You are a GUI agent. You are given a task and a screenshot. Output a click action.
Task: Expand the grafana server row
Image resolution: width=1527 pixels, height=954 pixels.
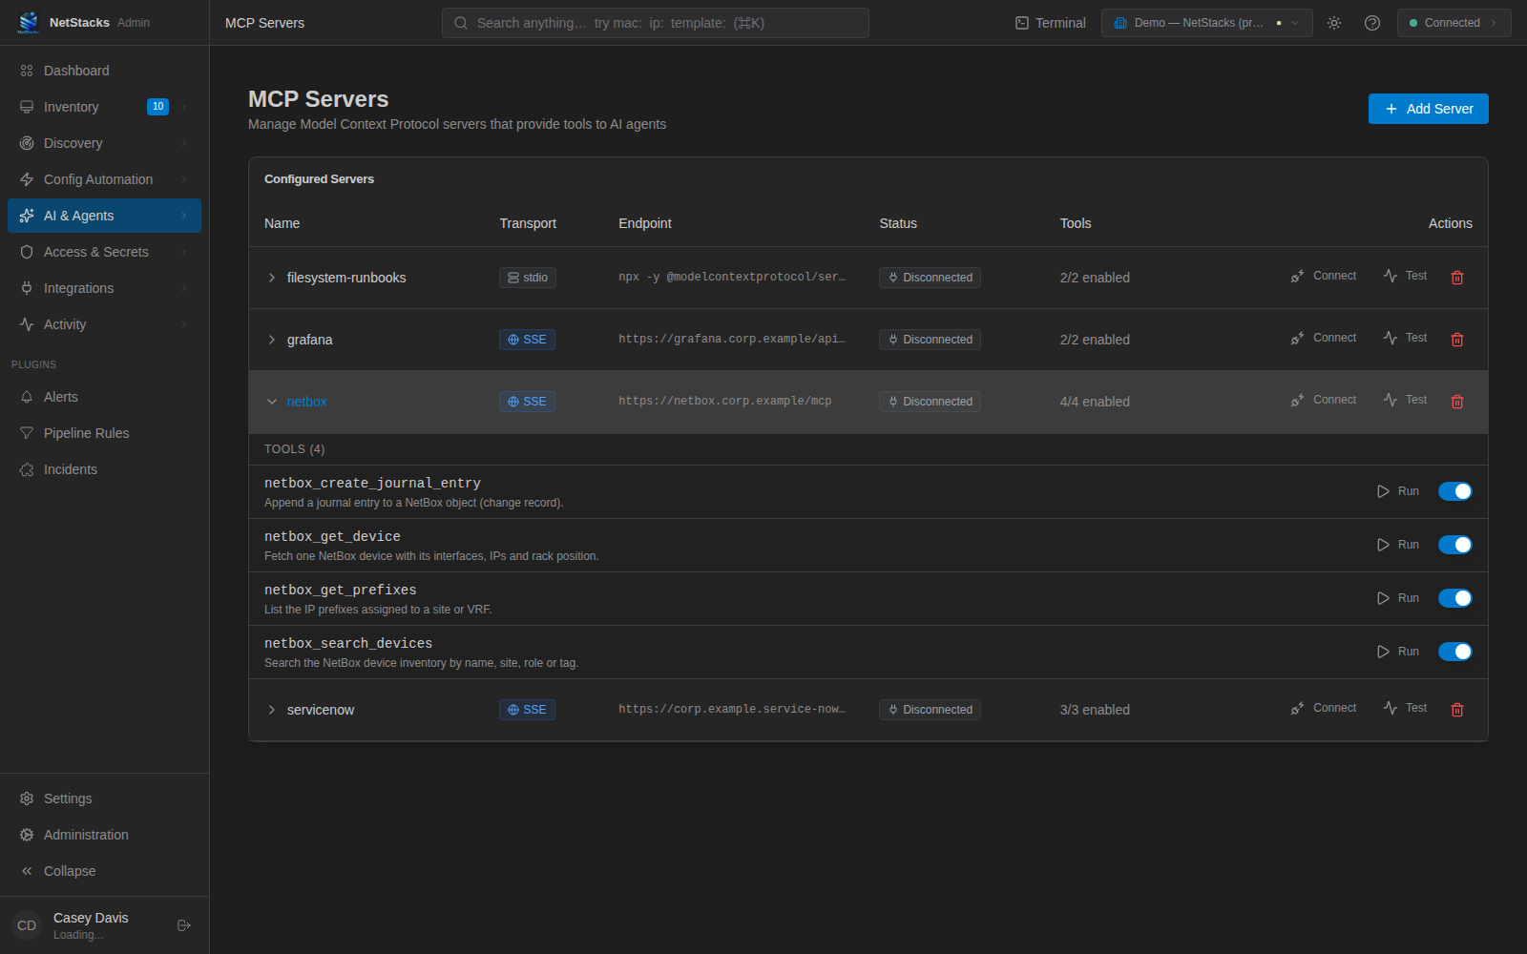point(272,340)
